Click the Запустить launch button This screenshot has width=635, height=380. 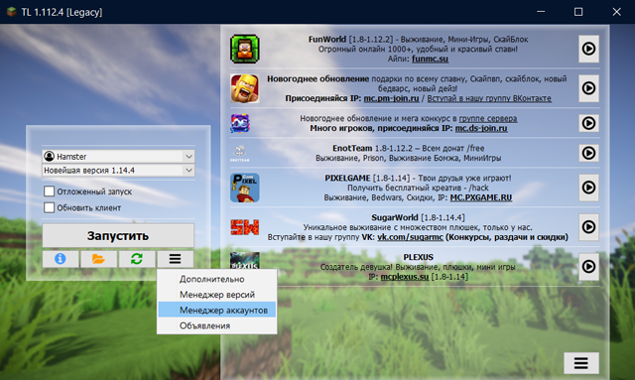(118, 235)
